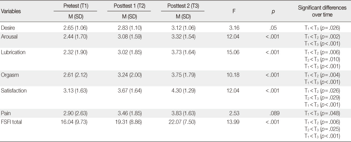The height and width of the screenshot is (142, 351).
Task: Select the F column header
Action: [234, 11]
